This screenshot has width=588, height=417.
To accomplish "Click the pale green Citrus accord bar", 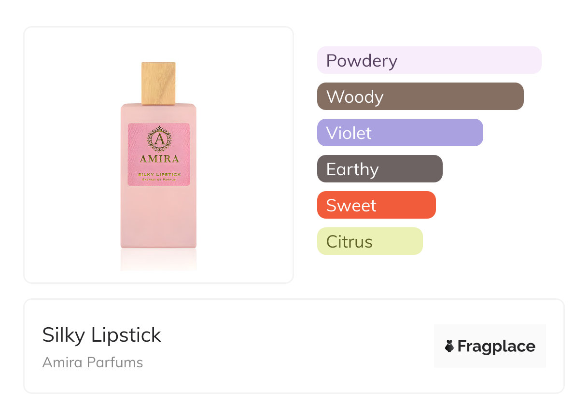I will pos(369,241).
